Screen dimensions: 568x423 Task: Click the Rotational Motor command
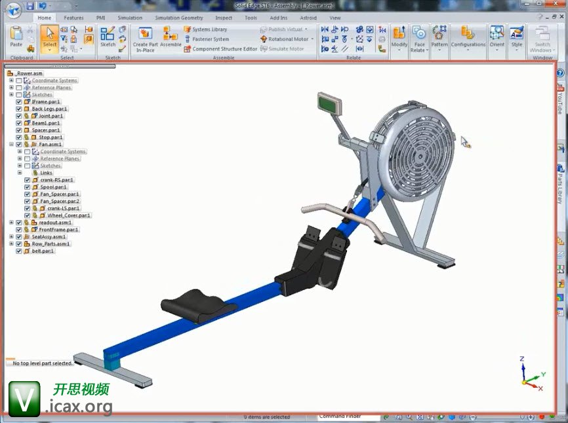(285, 39)
